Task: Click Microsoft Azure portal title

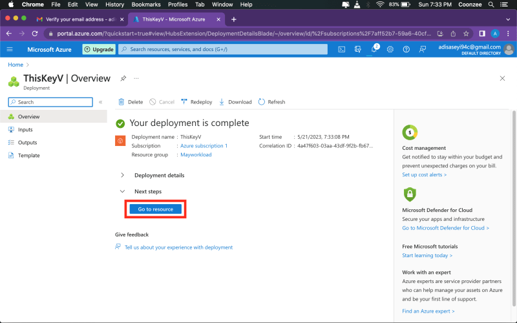Action: [50, 50]
